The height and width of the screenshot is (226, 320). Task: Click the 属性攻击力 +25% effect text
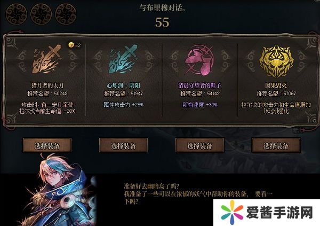[123, 105]
